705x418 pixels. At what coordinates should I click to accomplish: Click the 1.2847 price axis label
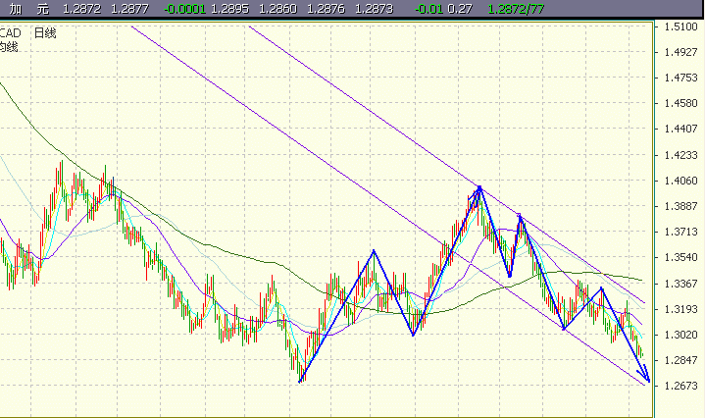(x=681, y=361)
